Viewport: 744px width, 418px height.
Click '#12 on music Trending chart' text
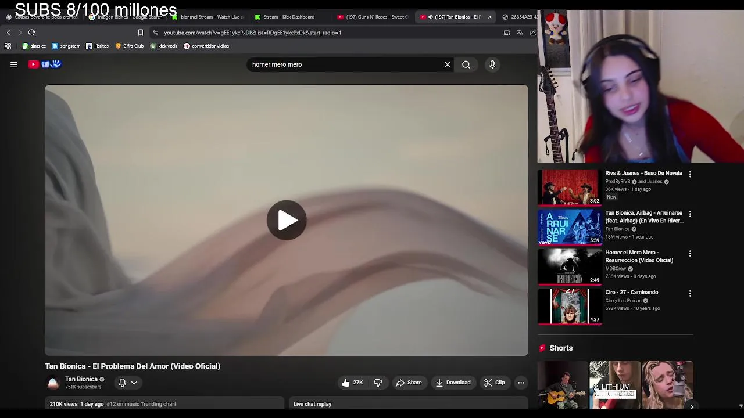pos(141,404)
